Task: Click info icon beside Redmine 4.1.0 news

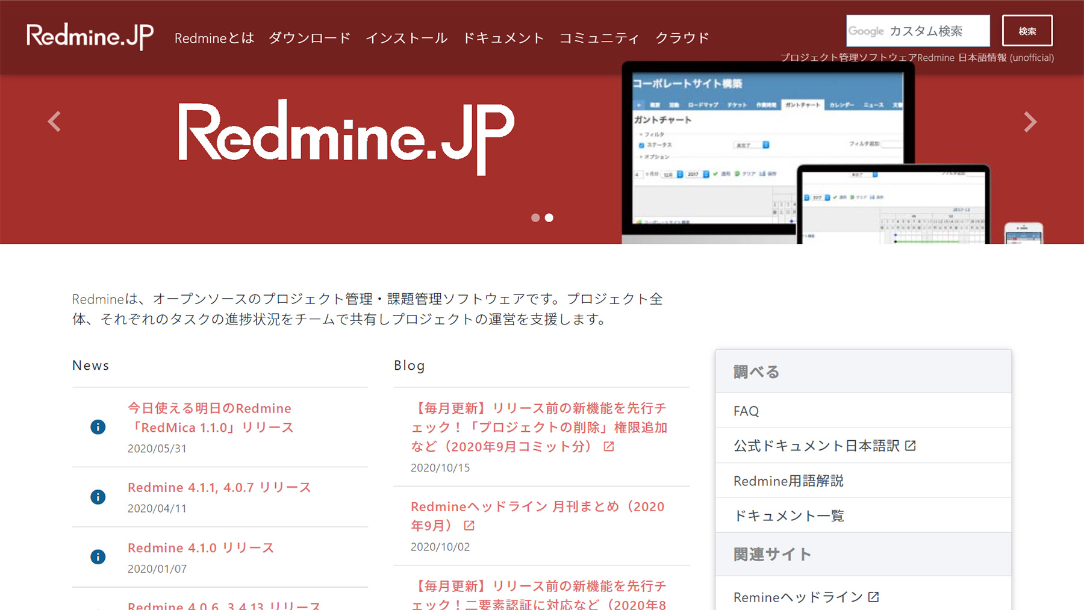Action: [98, 557]
